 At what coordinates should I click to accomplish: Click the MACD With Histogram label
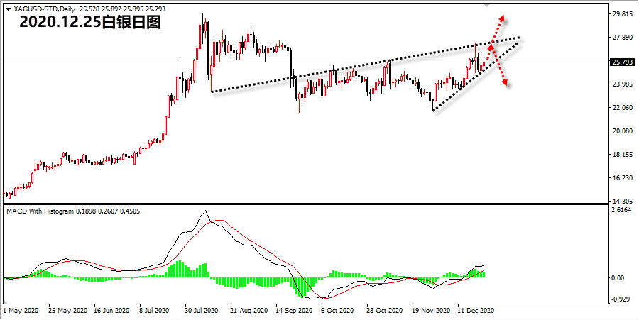click(41, 211)
